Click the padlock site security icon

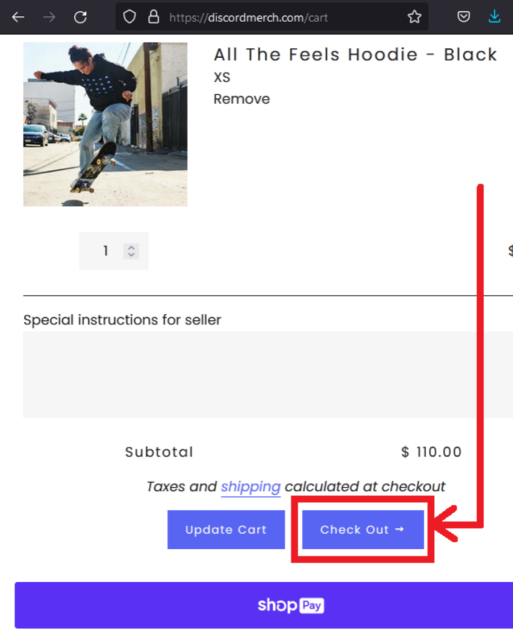154,17
